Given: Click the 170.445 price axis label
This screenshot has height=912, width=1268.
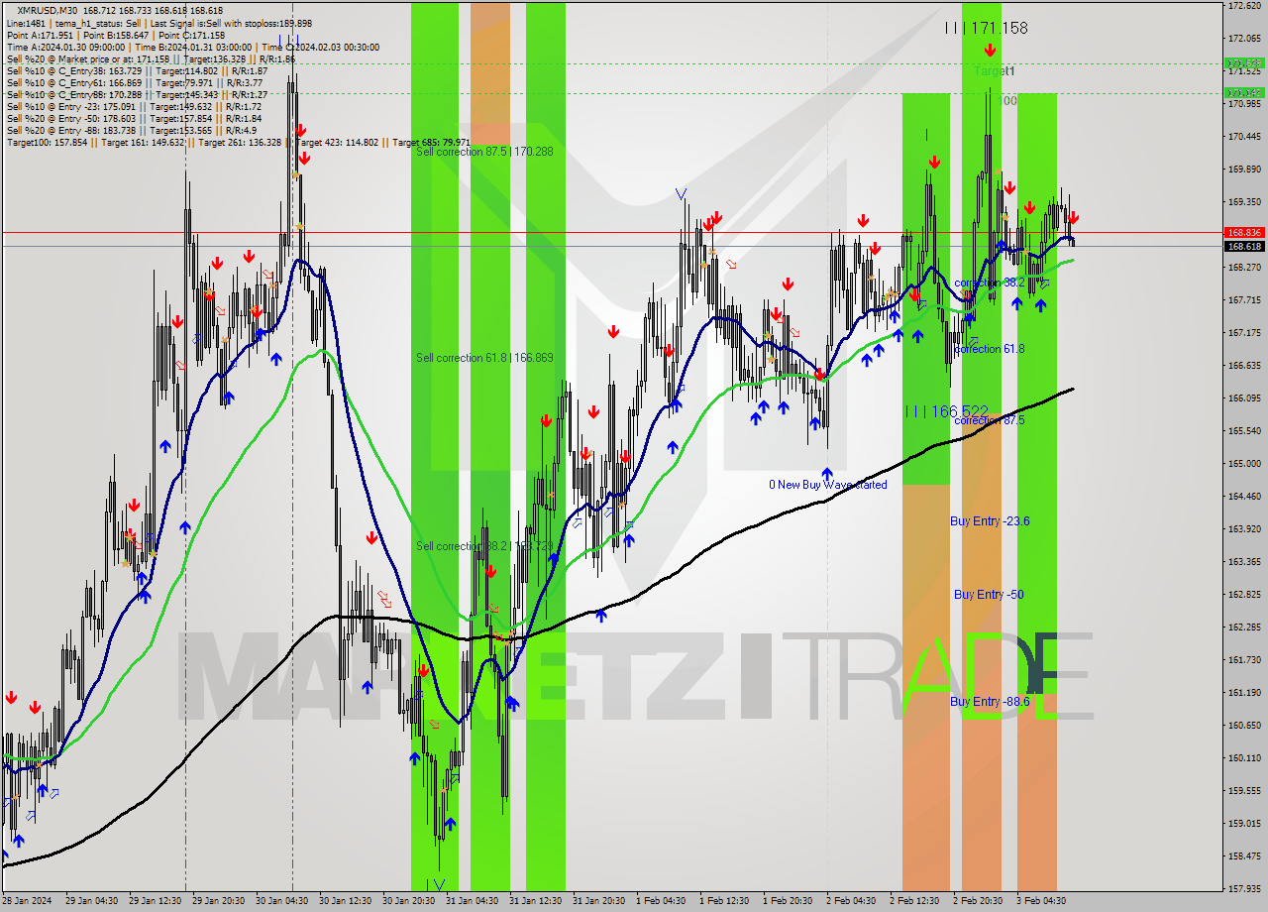Looking at the screenshot, I should 1244,136.
